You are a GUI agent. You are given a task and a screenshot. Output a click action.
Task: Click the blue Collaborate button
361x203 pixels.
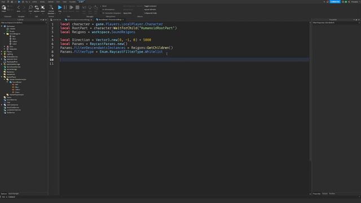(334, 2)
